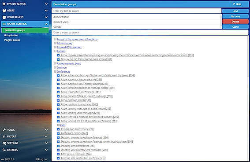The width and height of the screenshot is (250, 162).
Task: Toggle 'Allow leaving text conferences' checkbox
Action: (x=58, y=92)
